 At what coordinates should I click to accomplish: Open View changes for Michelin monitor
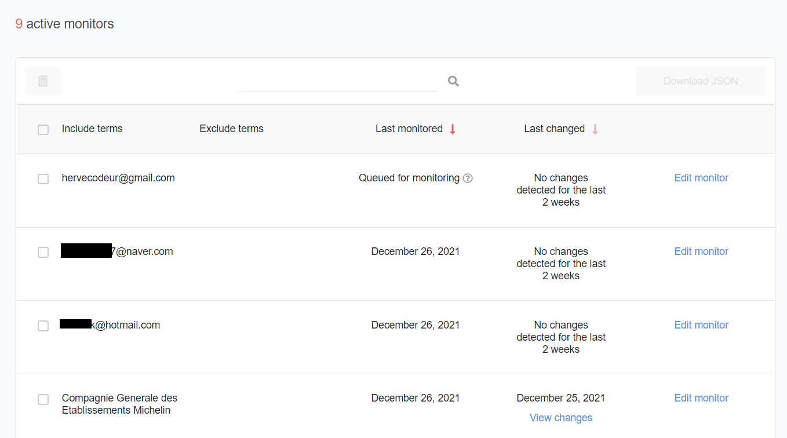561,418
